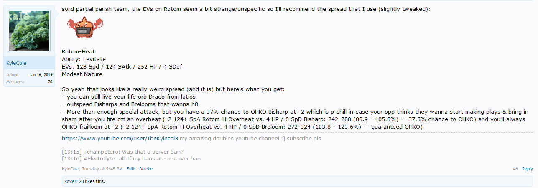The width and height of the screenshot is (538, 188).
Task: Click the Ability: Levitate line
Action: (x=84, y=59)
